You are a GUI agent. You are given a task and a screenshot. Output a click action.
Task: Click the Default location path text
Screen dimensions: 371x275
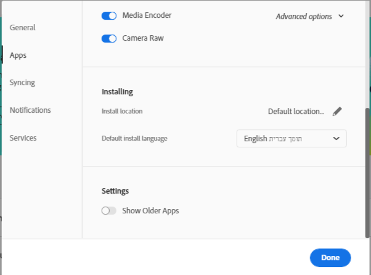296,112
